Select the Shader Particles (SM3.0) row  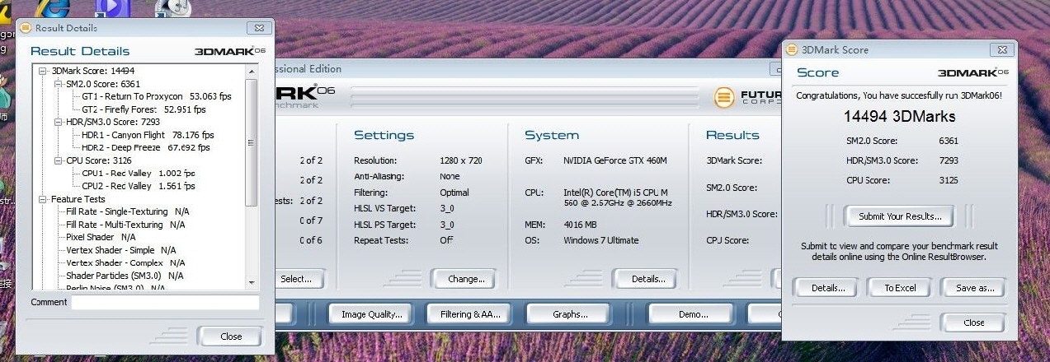tap(125, 276)
